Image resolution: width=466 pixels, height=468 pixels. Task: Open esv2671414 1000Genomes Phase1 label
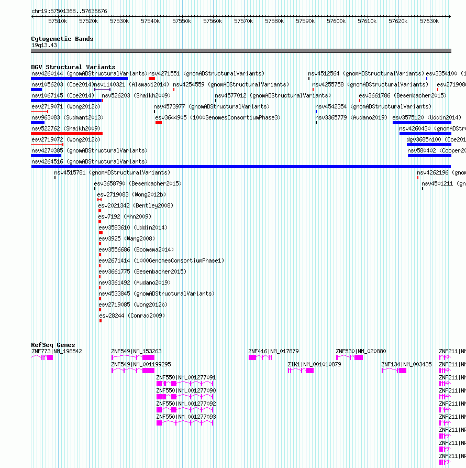pyautogui.click(x=161, y=260)
